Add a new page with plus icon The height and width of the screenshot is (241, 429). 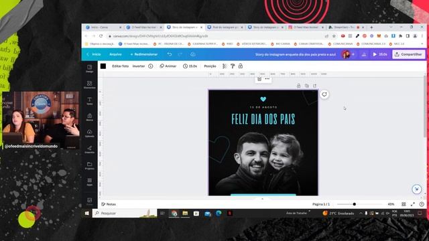tap(314, 86)
